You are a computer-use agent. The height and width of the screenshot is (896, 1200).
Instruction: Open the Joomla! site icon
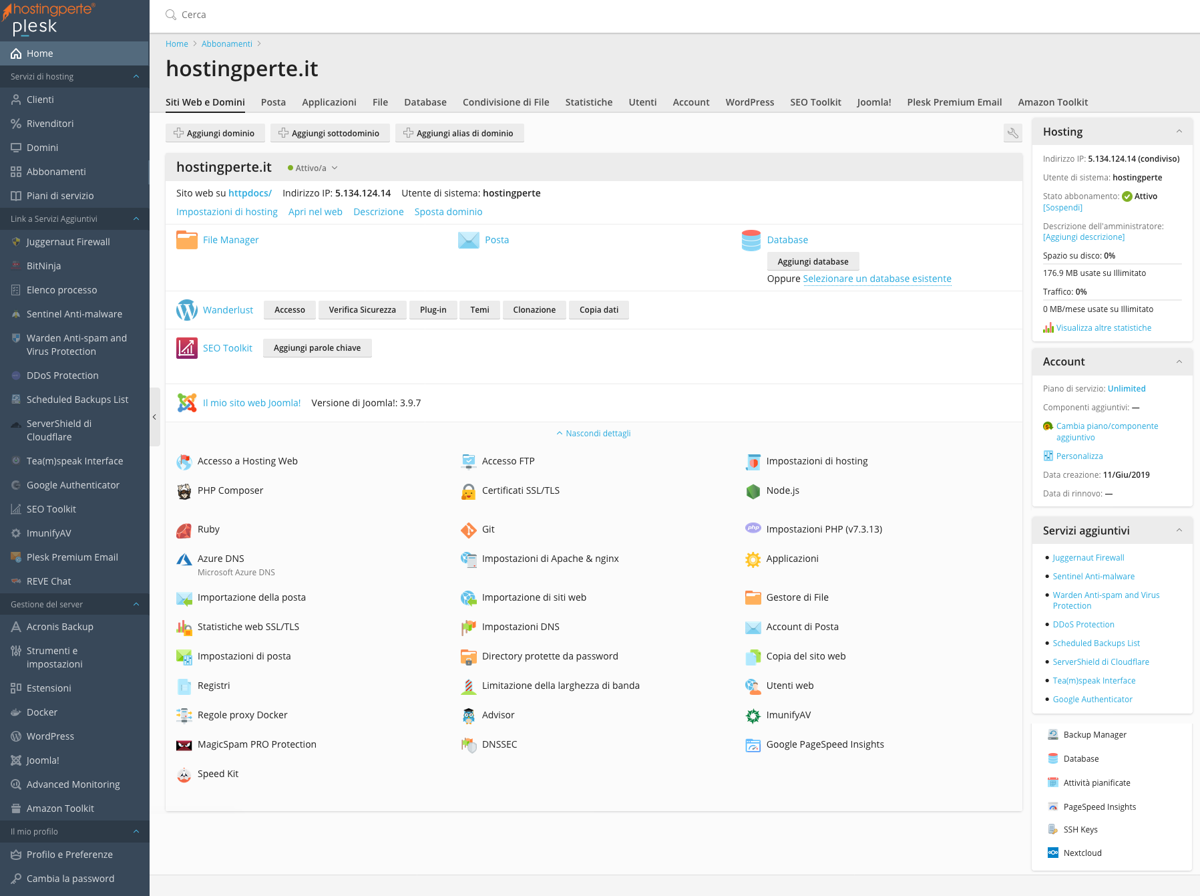pos(186,403)
